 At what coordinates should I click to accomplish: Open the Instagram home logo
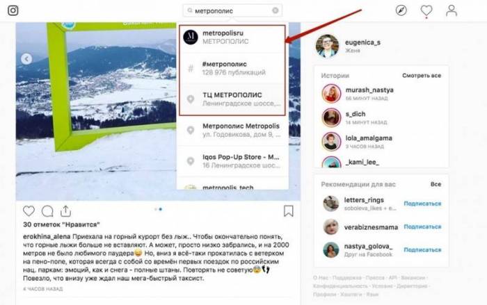click(x=13, y=10)
